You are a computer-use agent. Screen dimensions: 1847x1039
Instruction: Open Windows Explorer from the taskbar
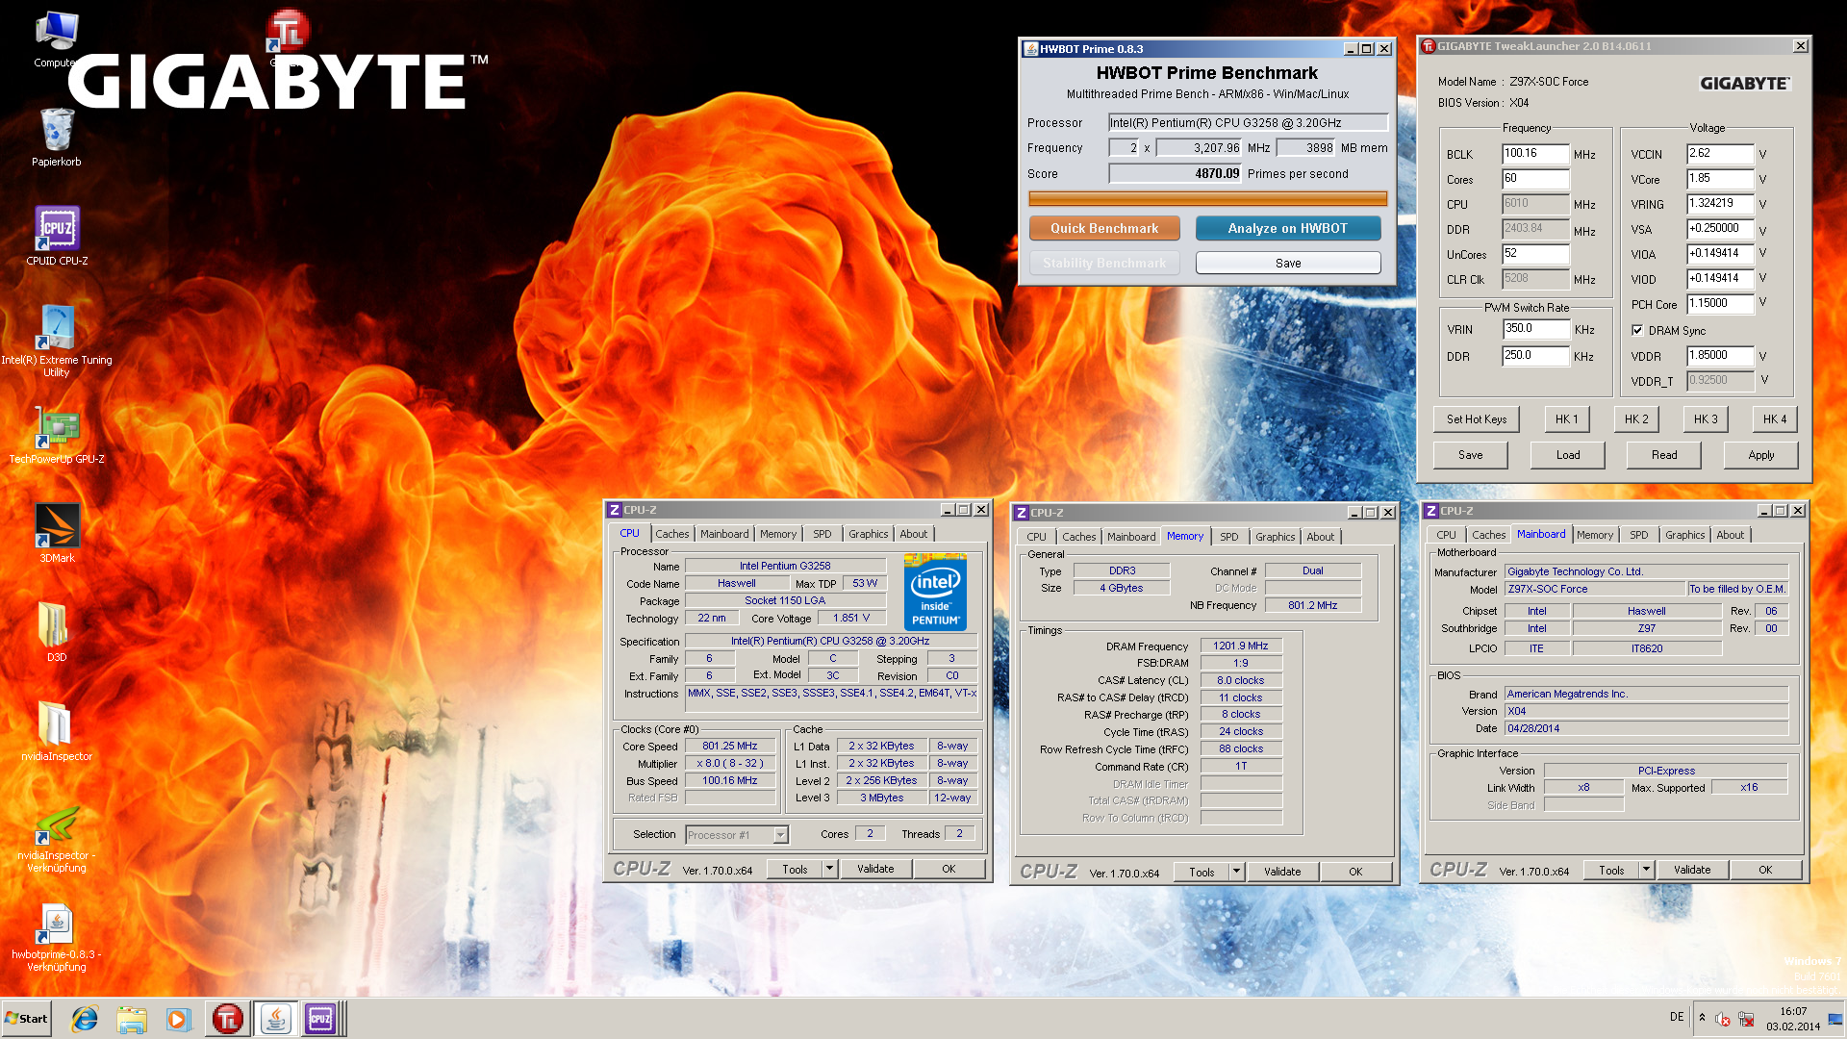coord(132,1019)
